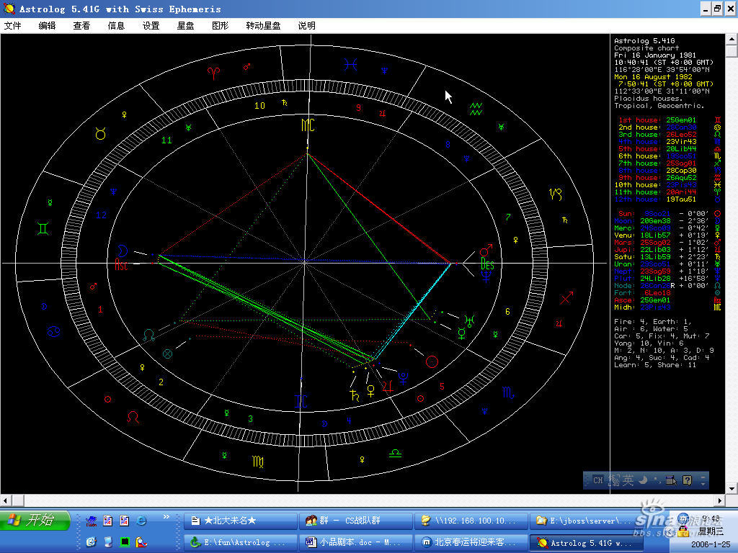Click the Taurus symbol on the zodiac wheel

(101, 134)
